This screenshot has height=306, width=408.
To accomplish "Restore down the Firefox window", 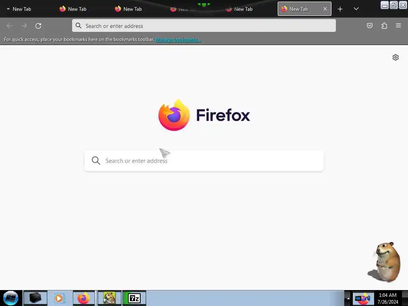I will [x=394, y=5].
